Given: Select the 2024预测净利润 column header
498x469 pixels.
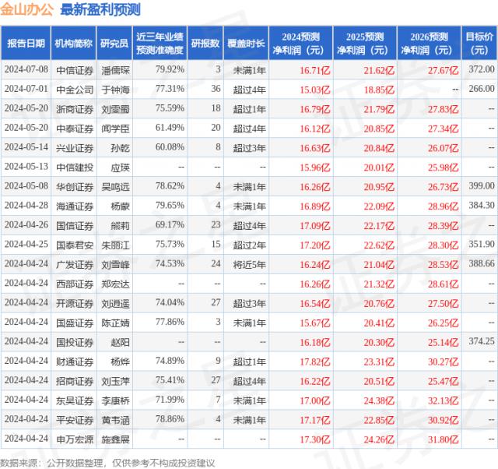Looking at the screenshot, I should [301, 44].
